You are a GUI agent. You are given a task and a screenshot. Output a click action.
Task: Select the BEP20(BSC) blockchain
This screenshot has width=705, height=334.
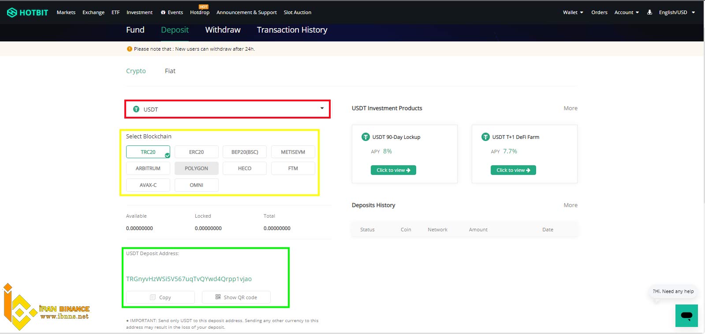[x=245, y=152]
